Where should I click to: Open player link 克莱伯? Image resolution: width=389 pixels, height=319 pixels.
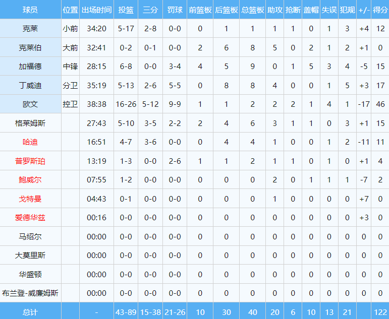coord(30,47)
